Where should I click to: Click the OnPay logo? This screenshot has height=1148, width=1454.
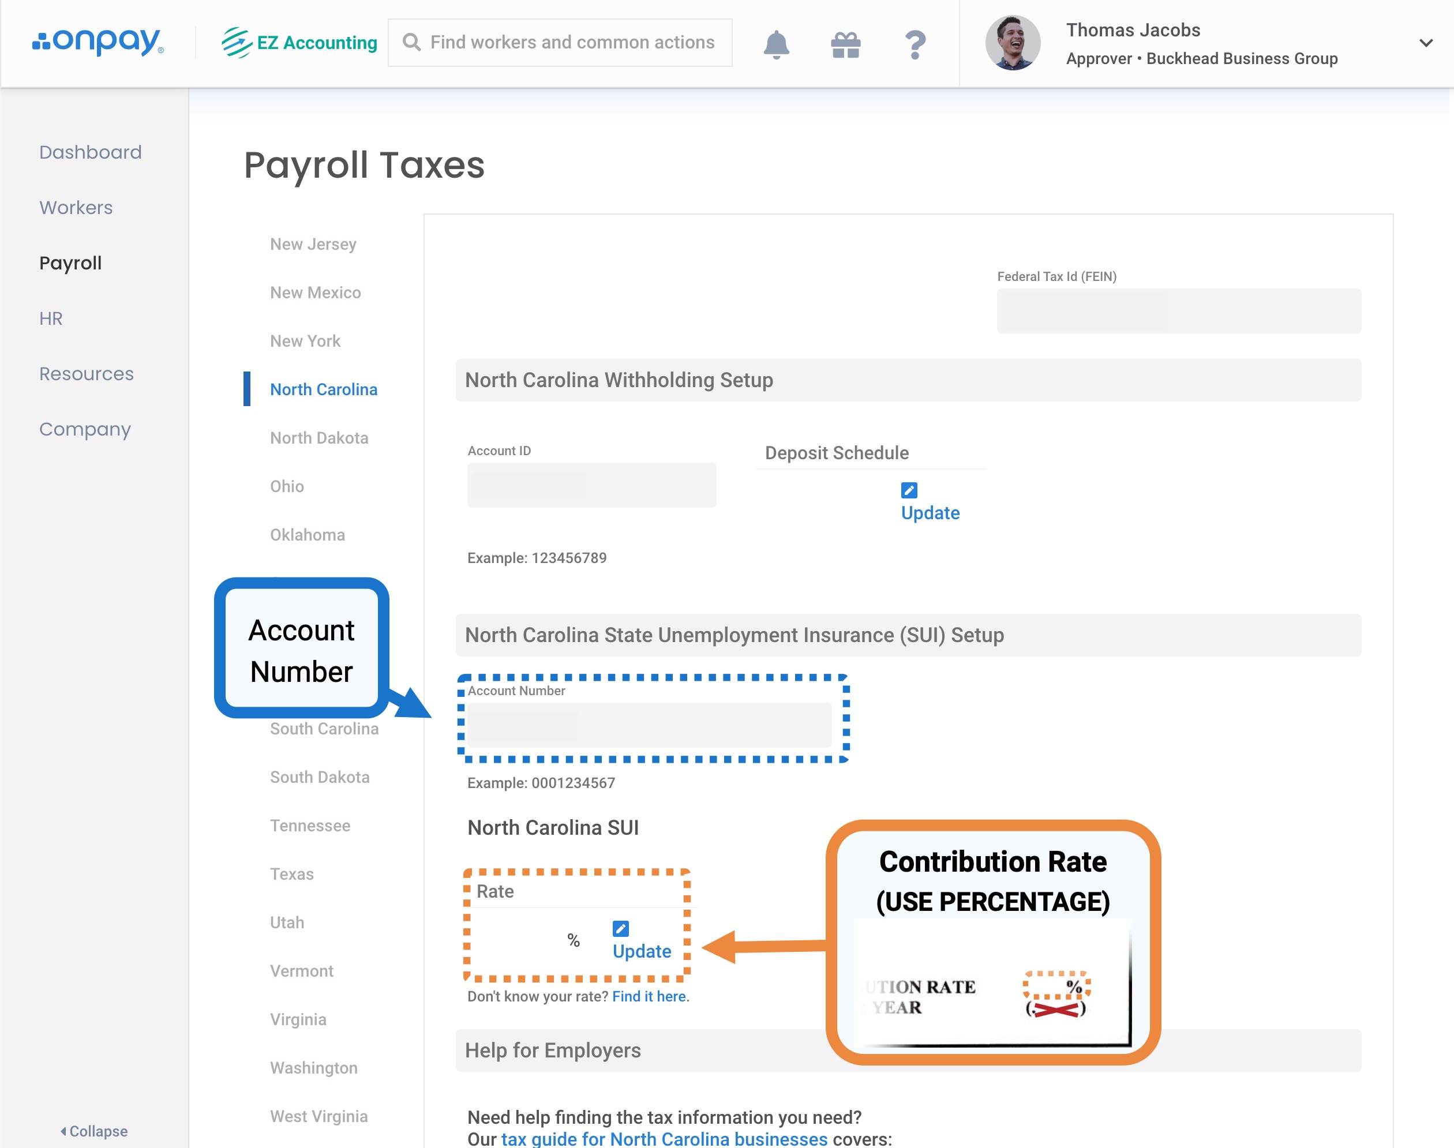(98, 42)
